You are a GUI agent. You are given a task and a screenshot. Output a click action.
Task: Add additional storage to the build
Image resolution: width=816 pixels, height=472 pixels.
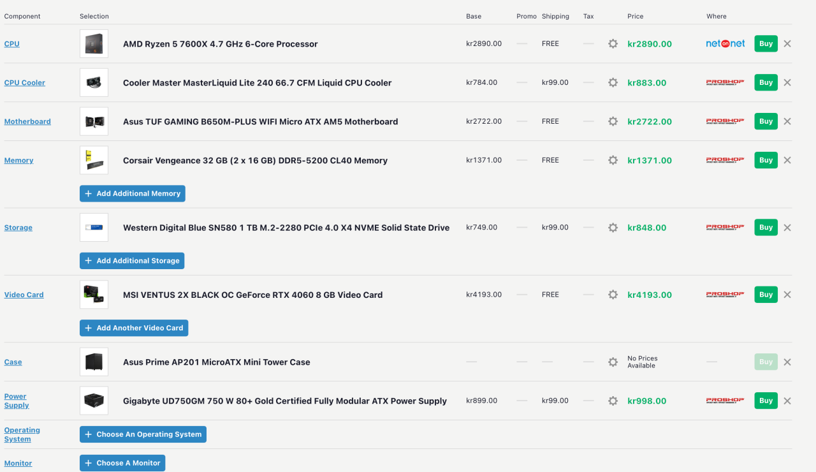coord(132,261)
